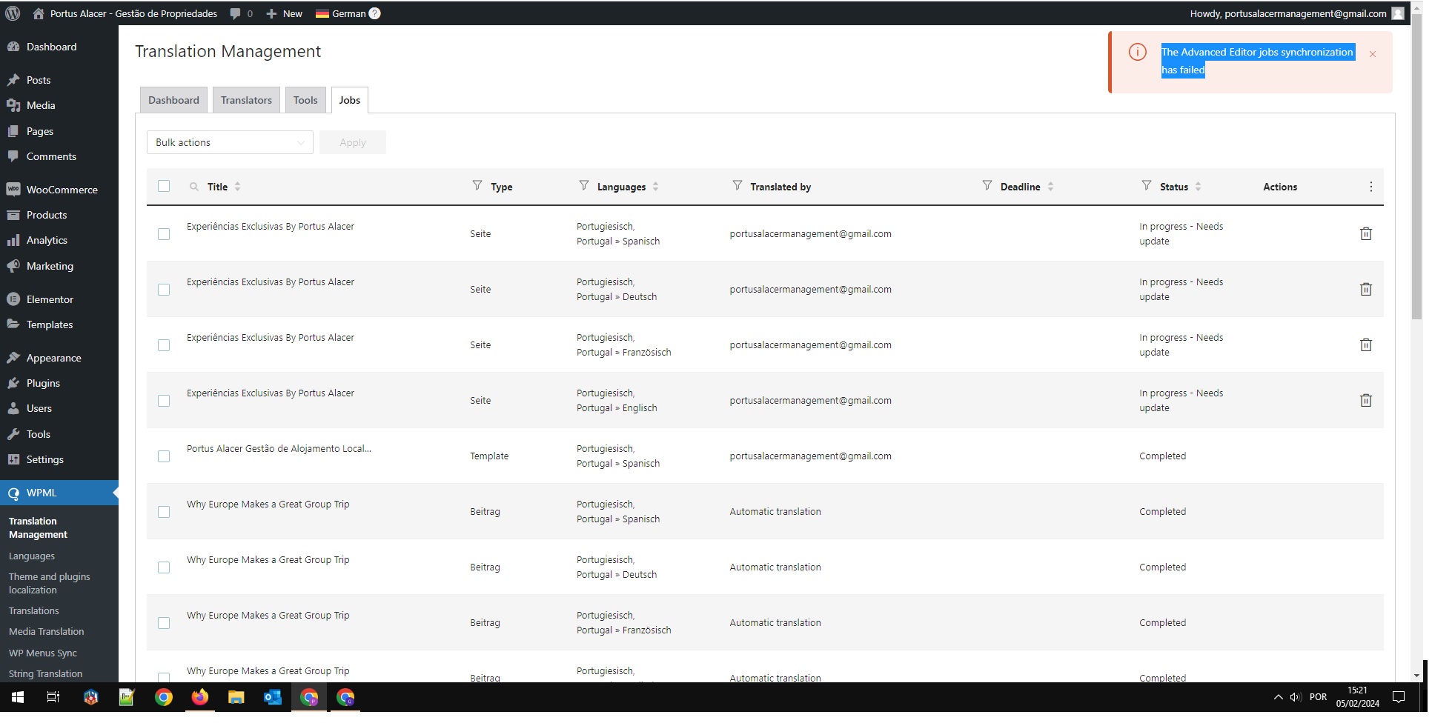
Task: Select all jobs with header checkbox
Action: tap(164, 187)
